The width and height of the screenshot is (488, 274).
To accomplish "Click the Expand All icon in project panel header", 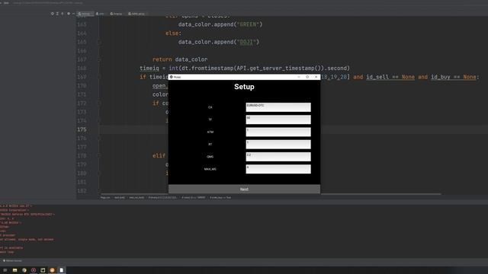I will 57,14.
